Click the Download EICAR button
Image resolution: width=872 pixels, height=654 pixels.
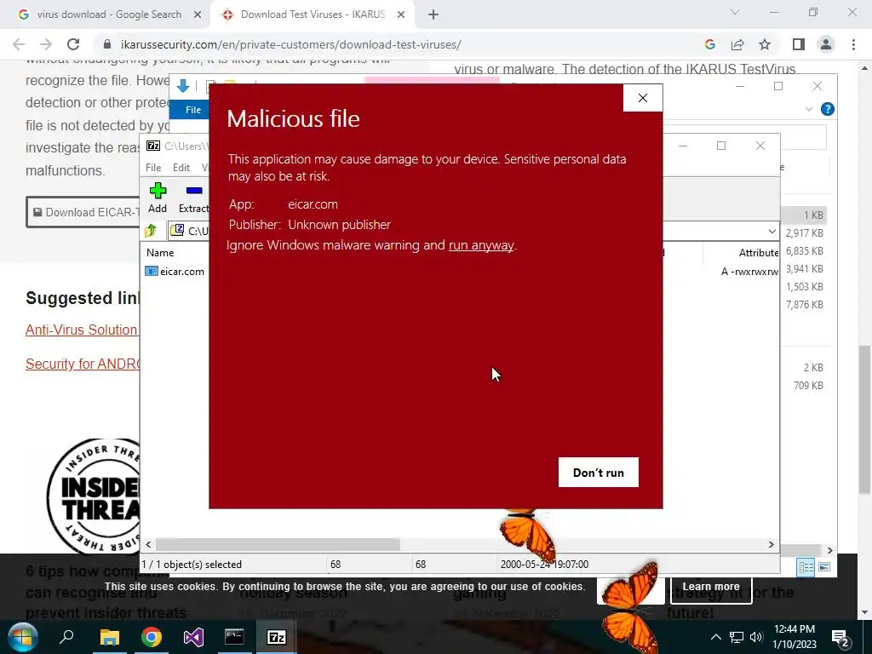(x=83, y=212)
